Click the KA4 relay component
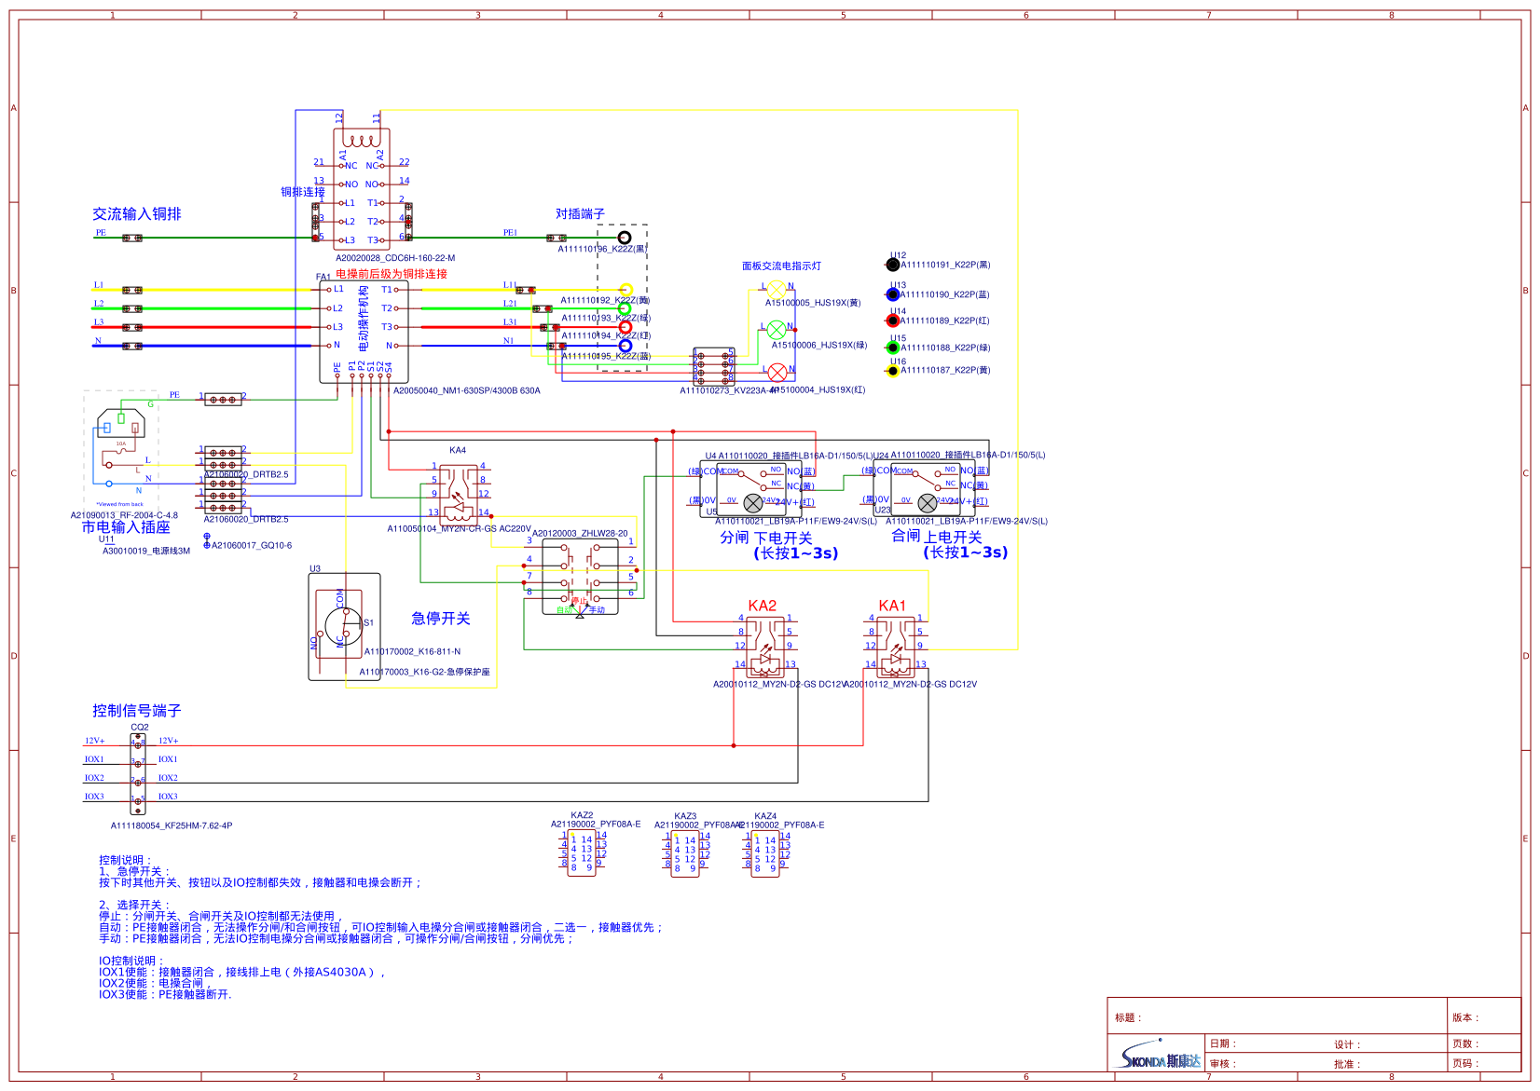1540x1091 pixels. 458,491
